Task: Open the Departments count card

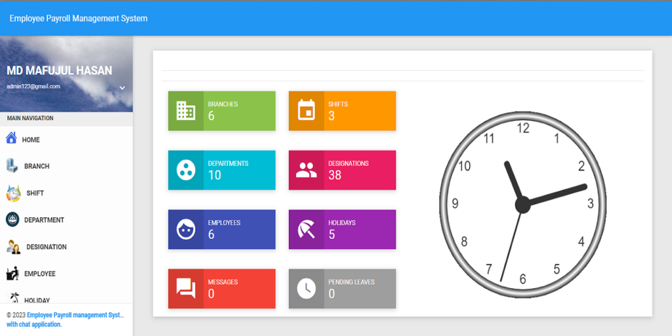Action: pyautogui.click(x=222, y=170)
